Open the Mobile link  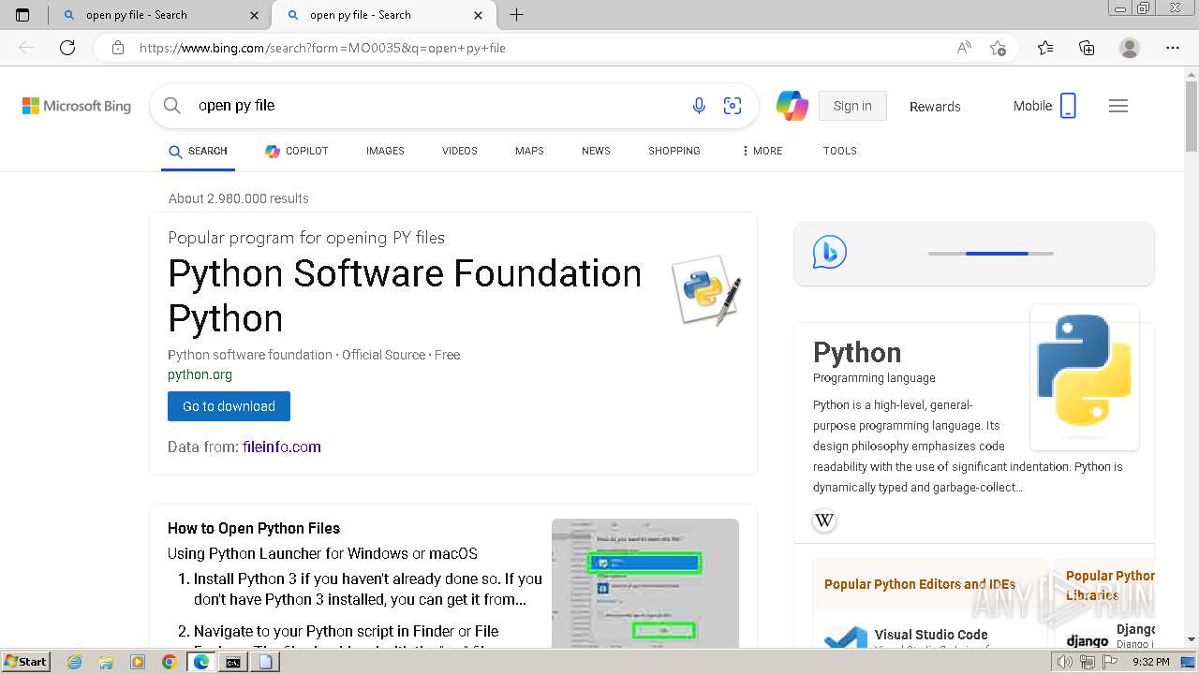1044,106
